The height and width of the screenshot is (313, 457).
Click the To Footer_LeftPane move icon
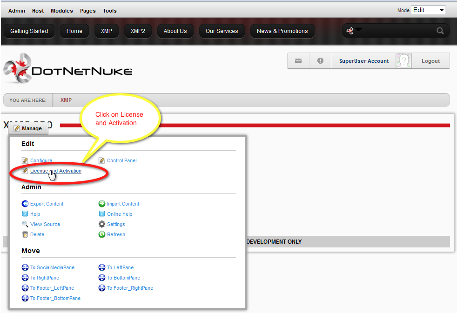[25, 288]
